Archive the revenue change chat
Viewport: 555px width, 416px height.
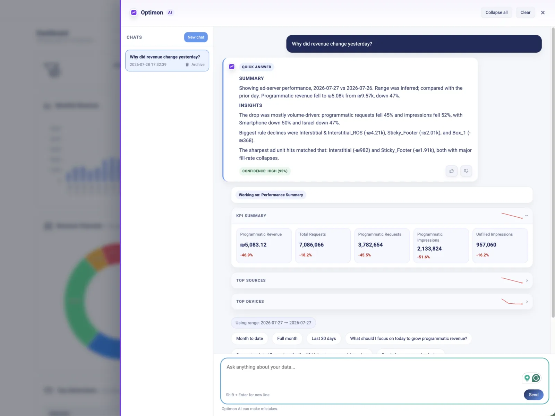click(x=195, y=64)
